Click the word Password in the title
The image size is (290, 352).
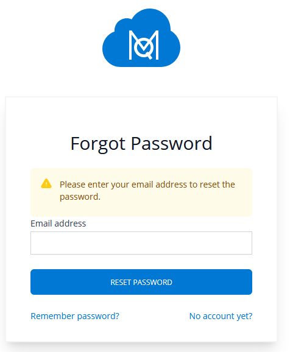[171, 144]
